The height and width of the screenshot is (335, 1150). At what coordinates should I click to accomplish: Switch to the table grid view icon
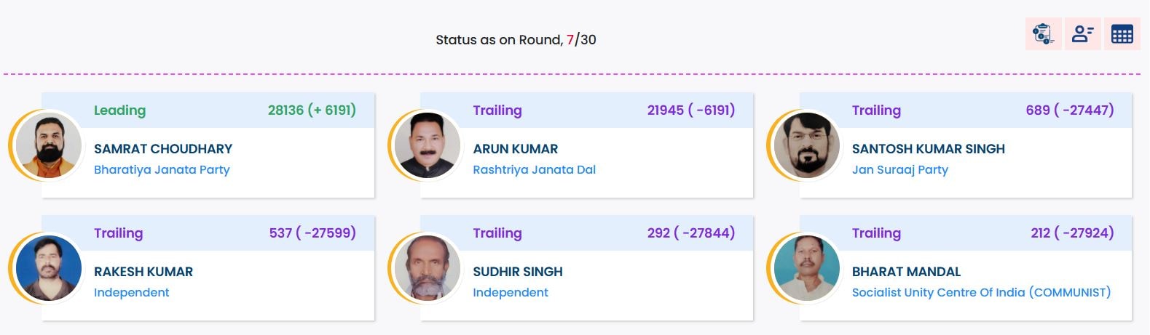[x=1122, y=34]
